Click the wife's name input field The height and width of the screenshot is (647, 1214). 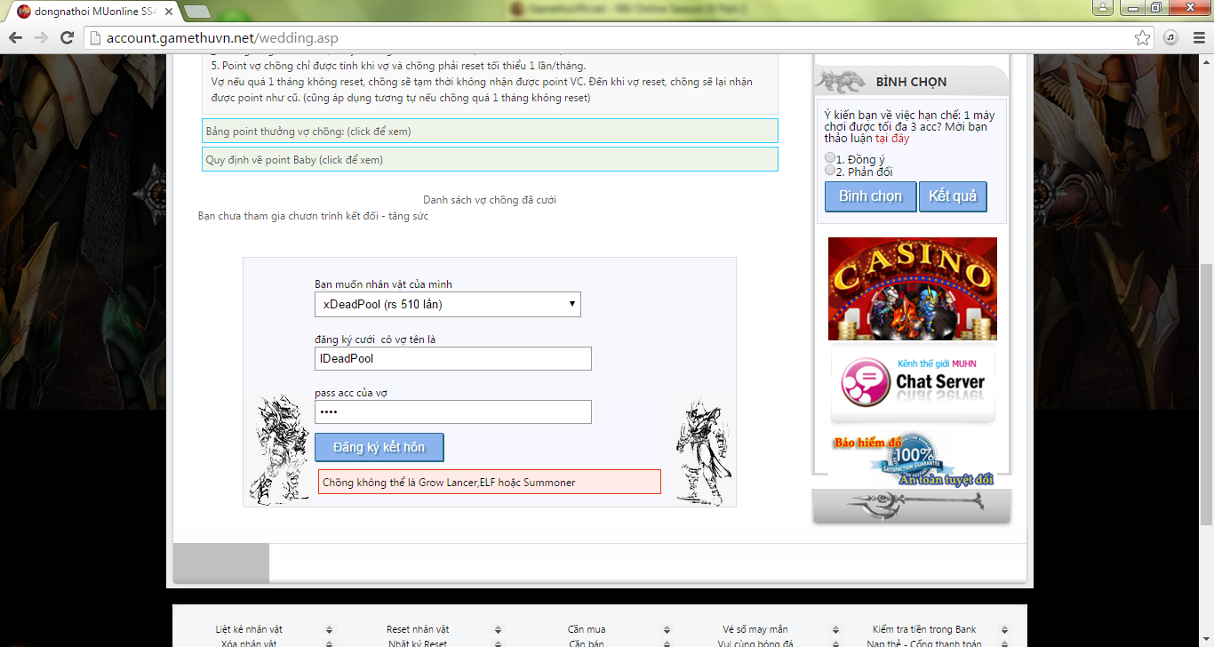tap(452, 359)
